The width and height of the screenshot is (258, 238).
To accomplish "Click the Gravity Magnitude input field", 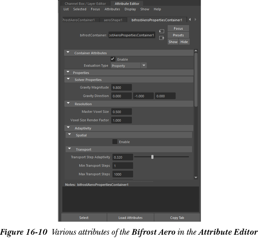I will click(121, 88).
